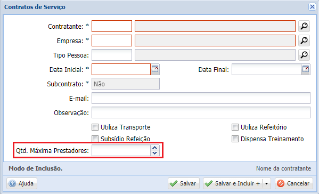319x194 pixels.
Task: Close the Contratos de Serviço dialog
Action: [312, 7]
